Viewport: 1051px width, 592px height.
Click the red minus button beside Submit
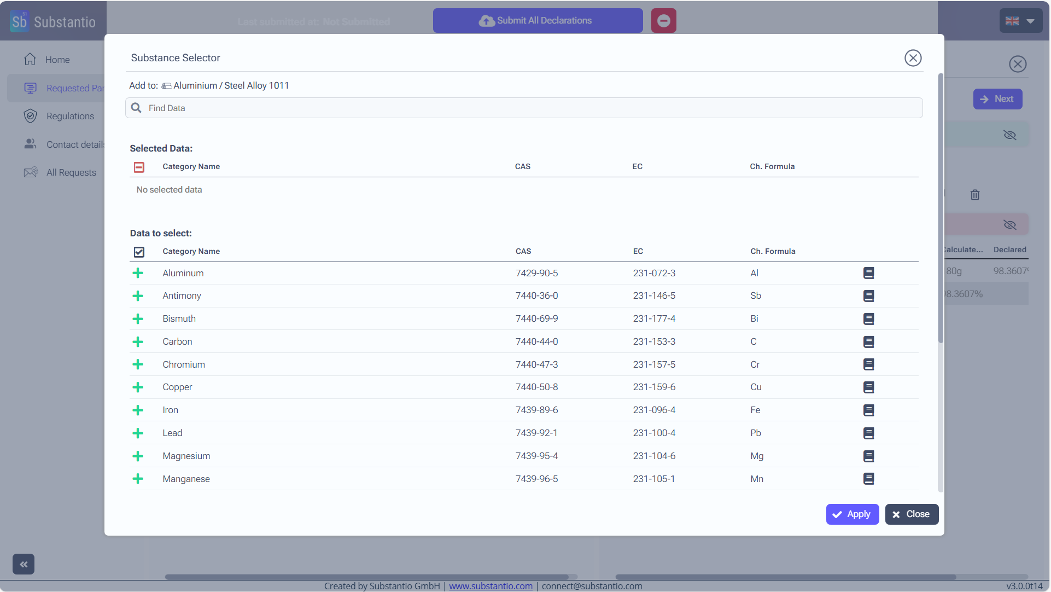663,21
